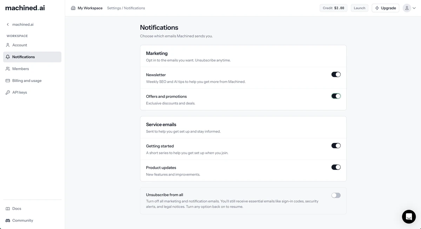
Task: Click the Billing and usage card icon
Action: pos(8,81)
